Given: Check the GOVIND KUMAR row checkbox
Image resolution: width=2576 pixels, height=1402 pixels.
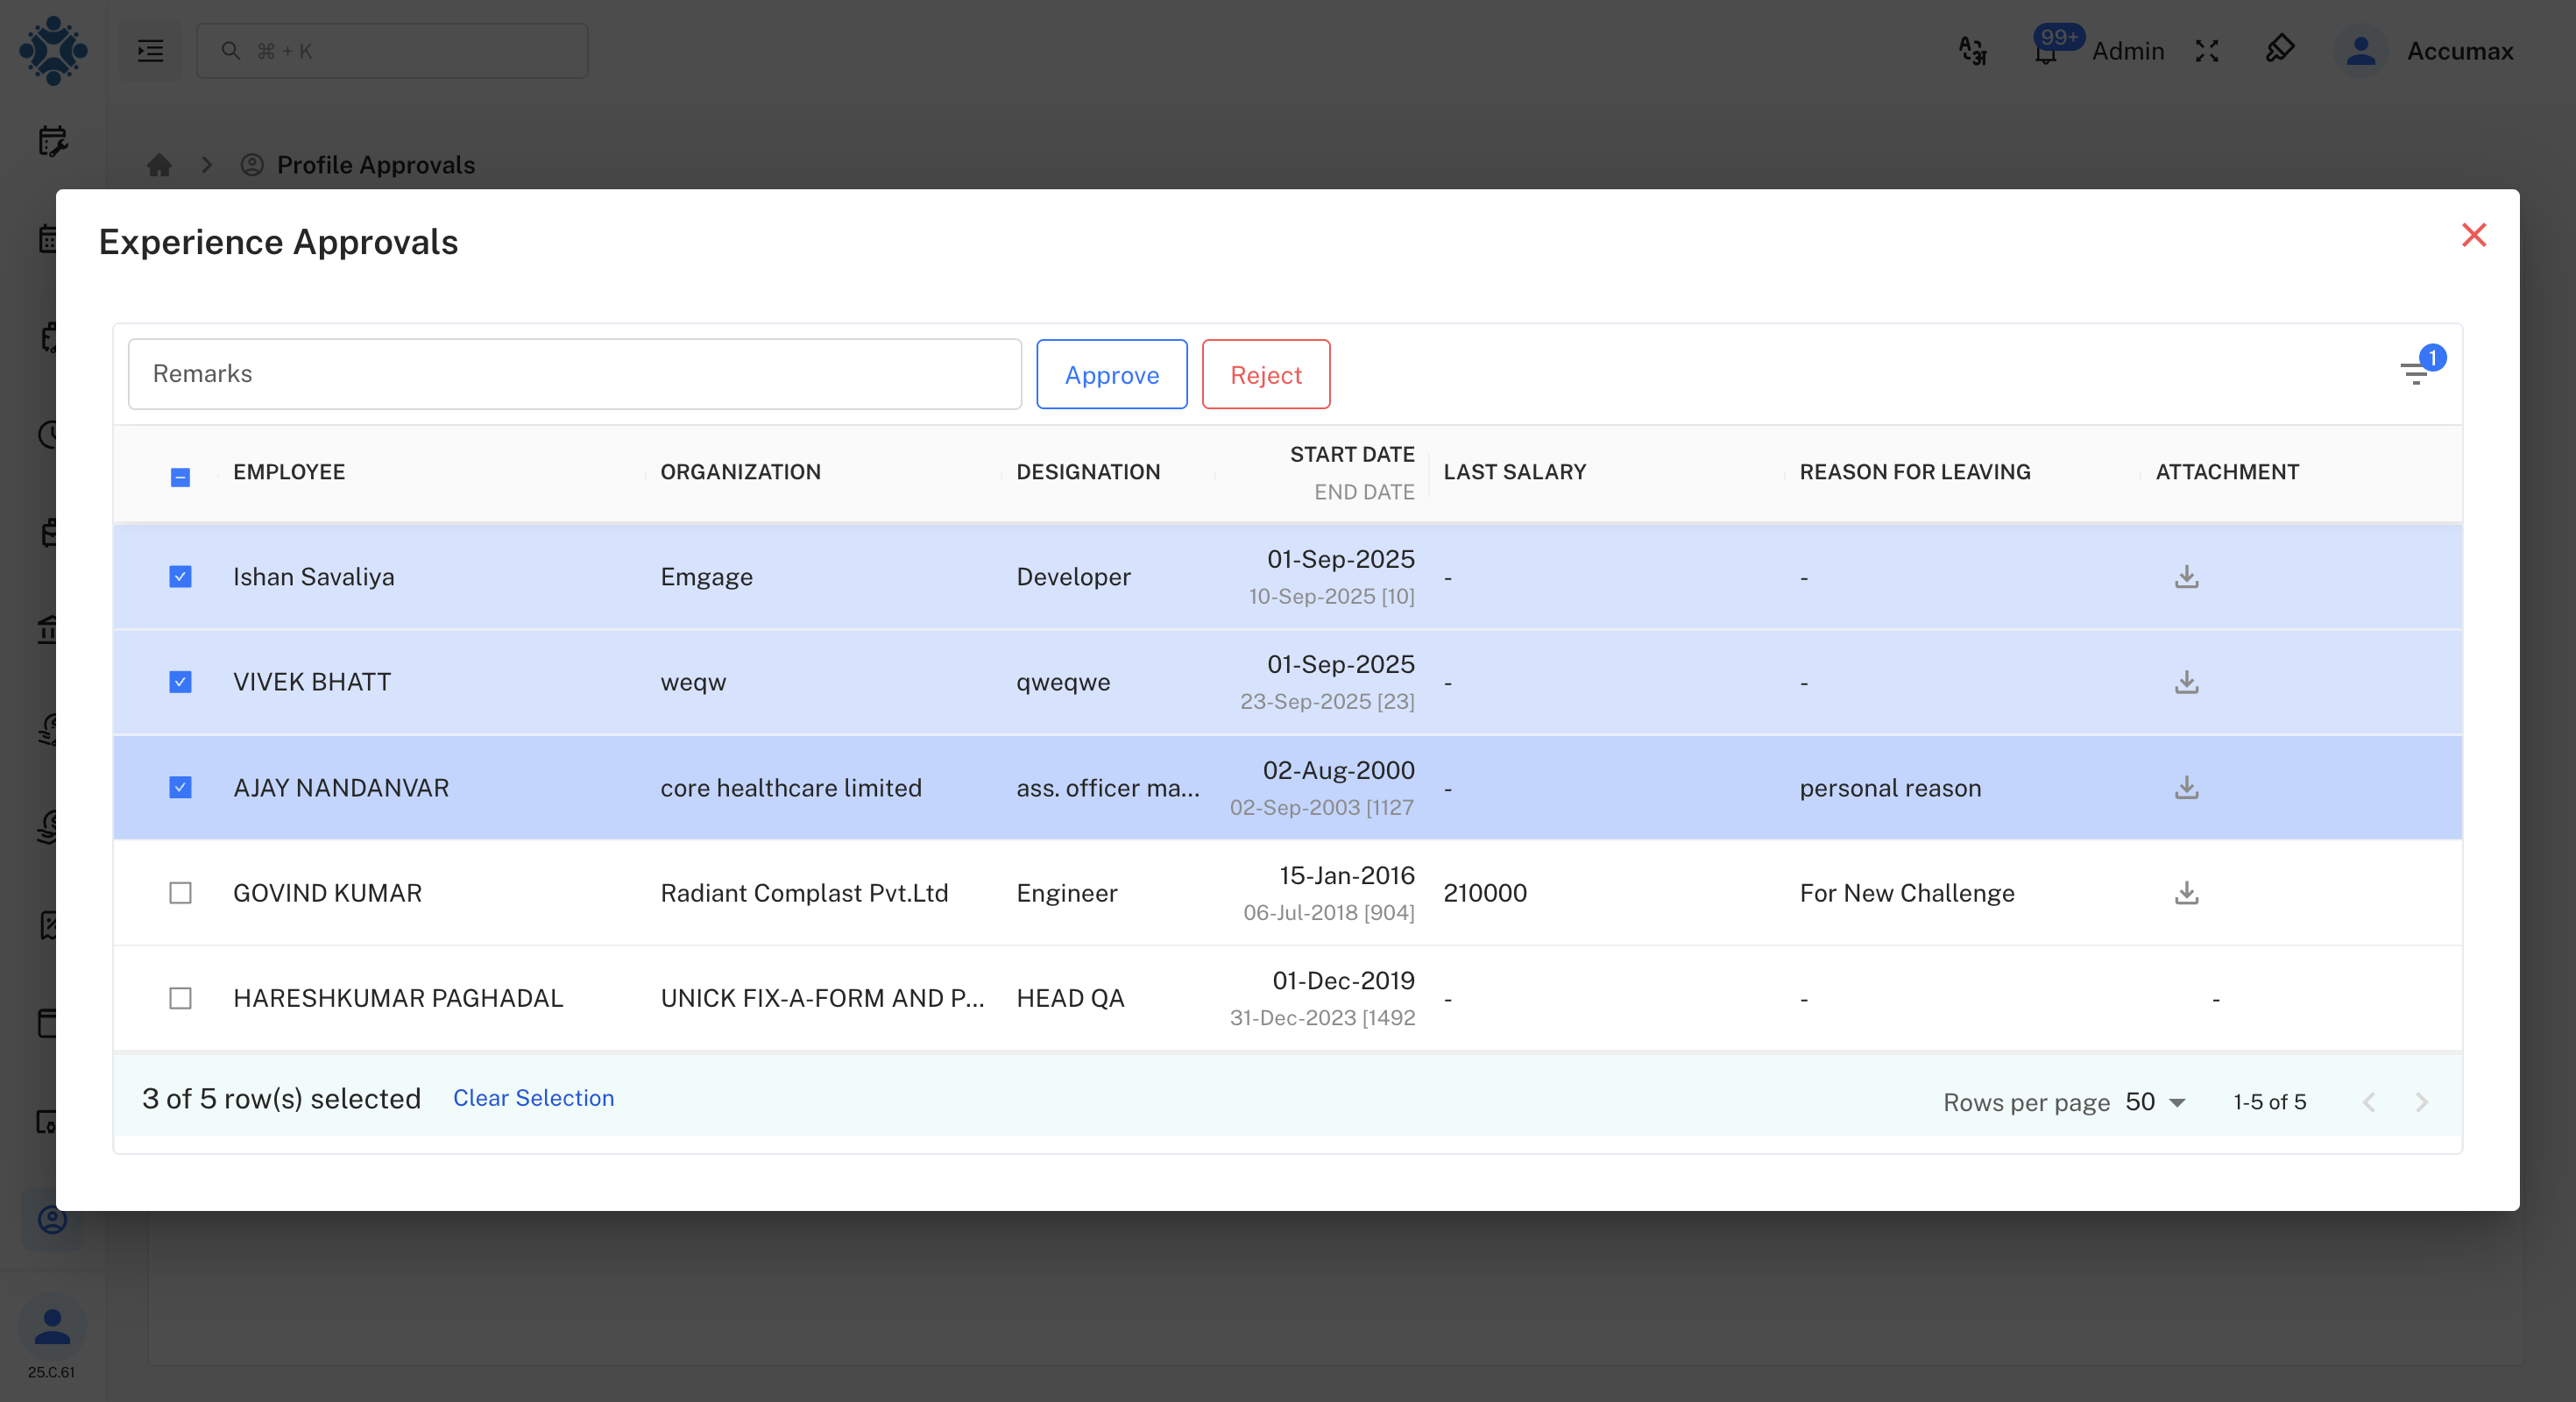Looking at the screenshot, I should click(x=180, y=893).
